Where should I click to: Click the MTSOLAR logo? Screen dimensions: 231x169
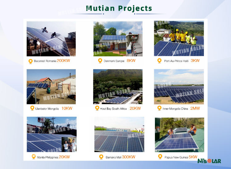[209, 161]
